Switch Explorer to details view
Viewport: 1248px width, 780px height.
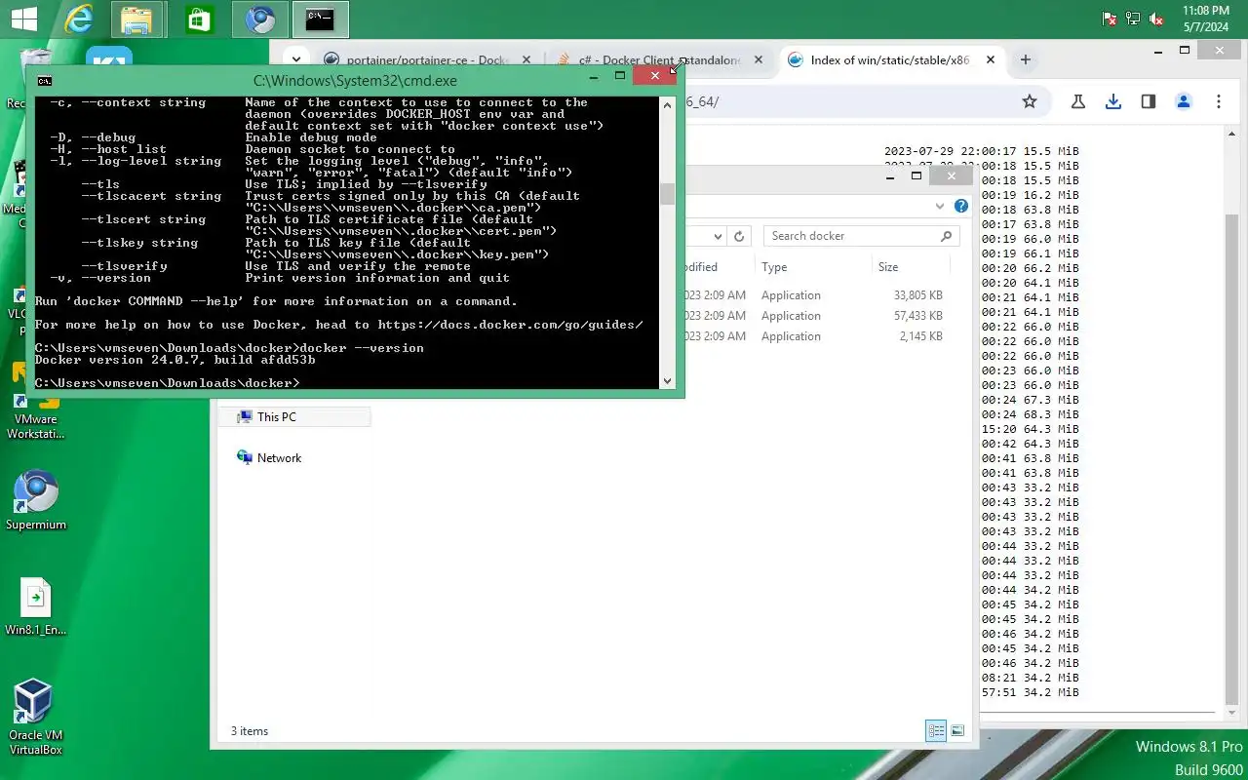pos(936,730)
